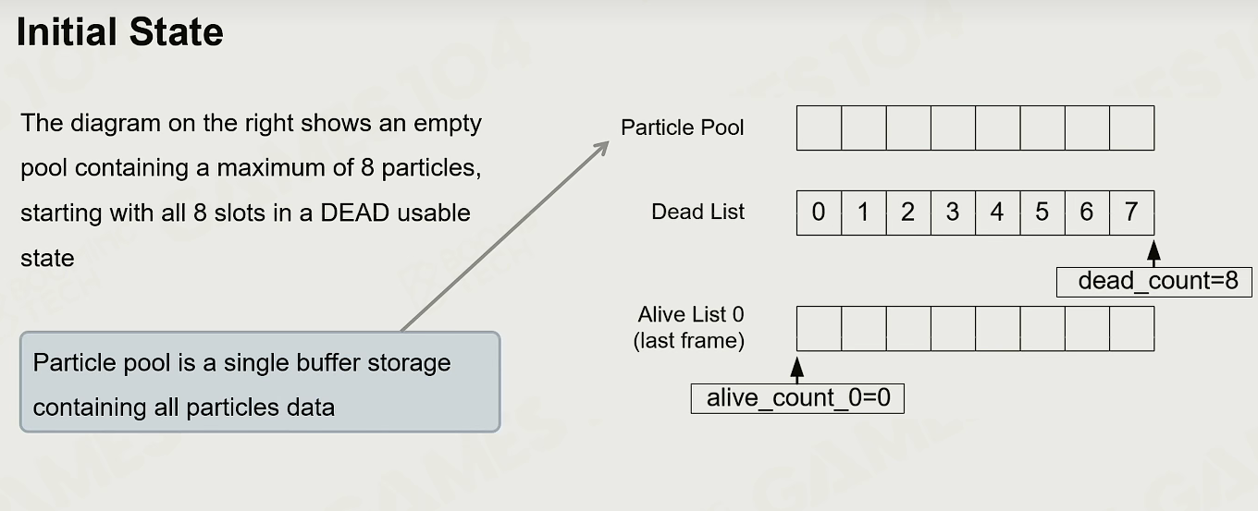Click Dead List cell numbered 4
1258x511 pixels.
pos(997,213)
